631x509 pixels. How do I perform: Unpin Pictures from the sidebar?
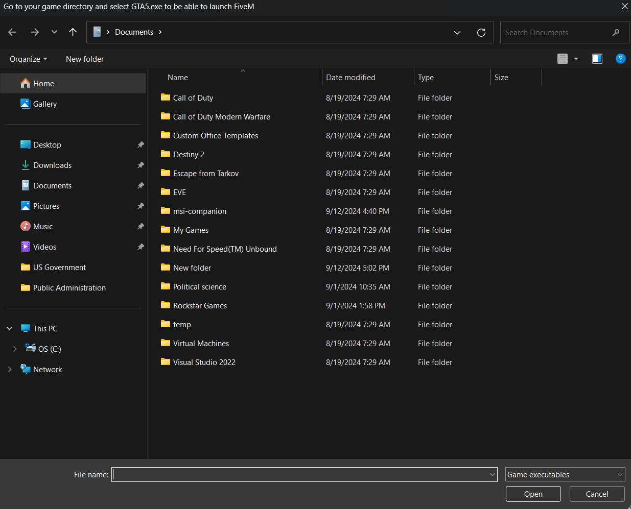tap(141, 206)
